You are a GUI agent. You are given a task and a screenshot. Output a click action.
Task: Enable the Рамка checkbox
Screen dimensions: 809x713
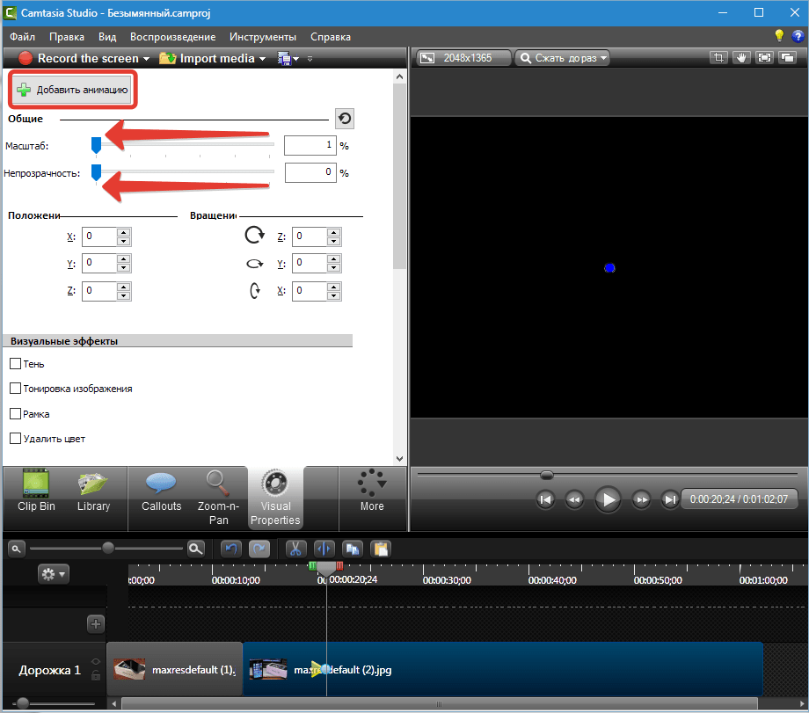click(15, 413)
